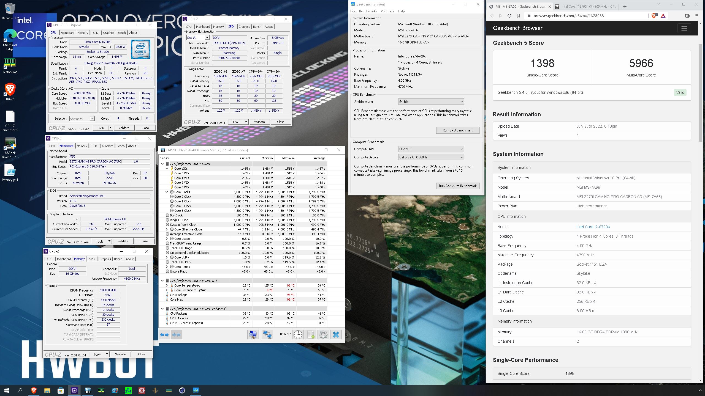Click HWiNFO icon in taskbar

coord(88,390)
